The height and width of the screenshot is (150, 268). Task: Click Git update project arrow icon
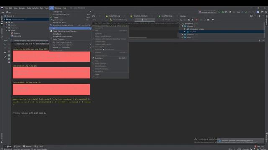242,12
